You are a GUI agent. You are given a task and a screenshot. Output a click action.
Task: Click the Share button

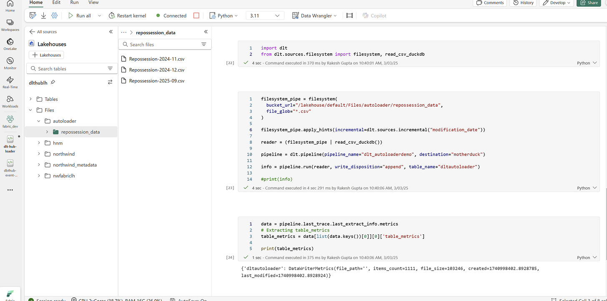tap(588, 3)
